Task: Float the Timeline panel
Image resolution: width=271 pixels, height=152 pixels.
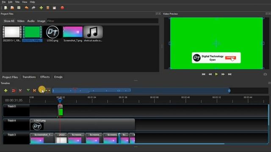Action: tap(269, 83)
